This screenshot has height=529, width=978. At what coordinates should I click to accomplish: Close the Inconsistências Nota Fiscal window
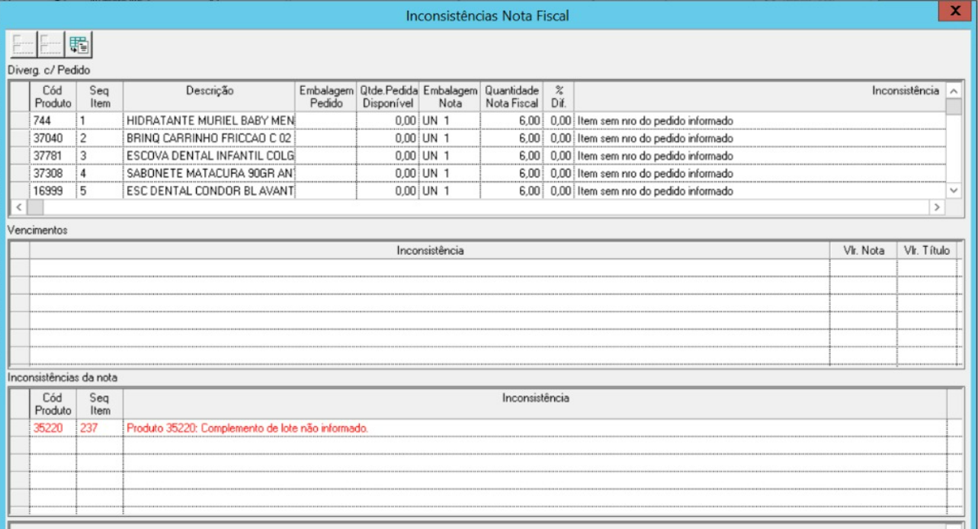click(956, 11)
